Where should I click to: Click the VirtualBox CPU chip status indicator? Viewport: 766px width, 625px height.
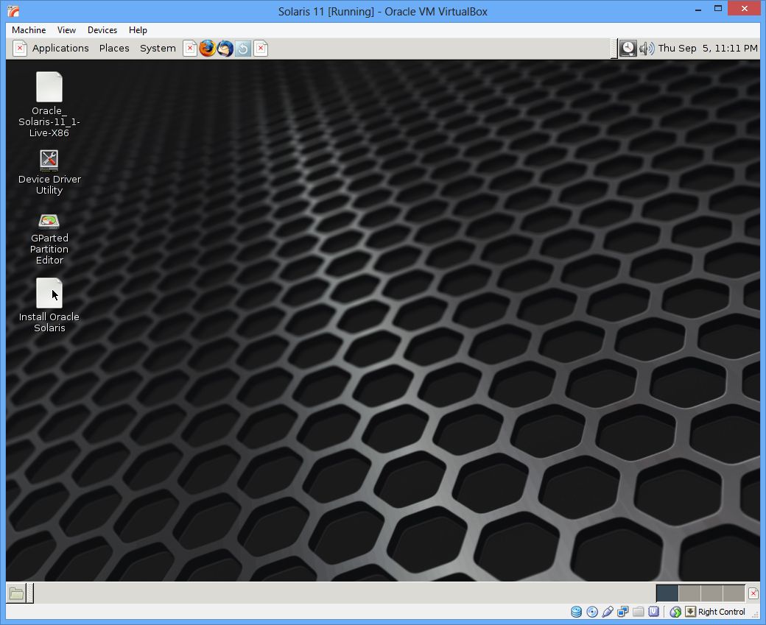tap(653, 612)
